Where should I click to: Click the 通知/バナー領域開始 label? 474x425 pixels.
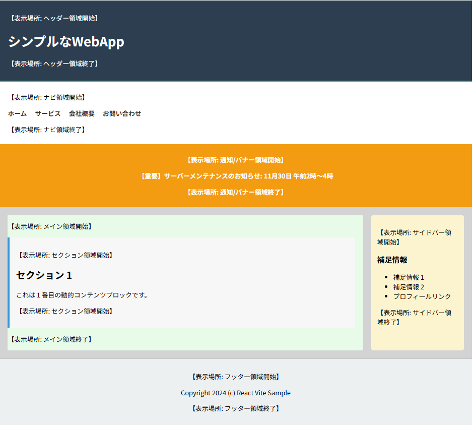[236, 160]
